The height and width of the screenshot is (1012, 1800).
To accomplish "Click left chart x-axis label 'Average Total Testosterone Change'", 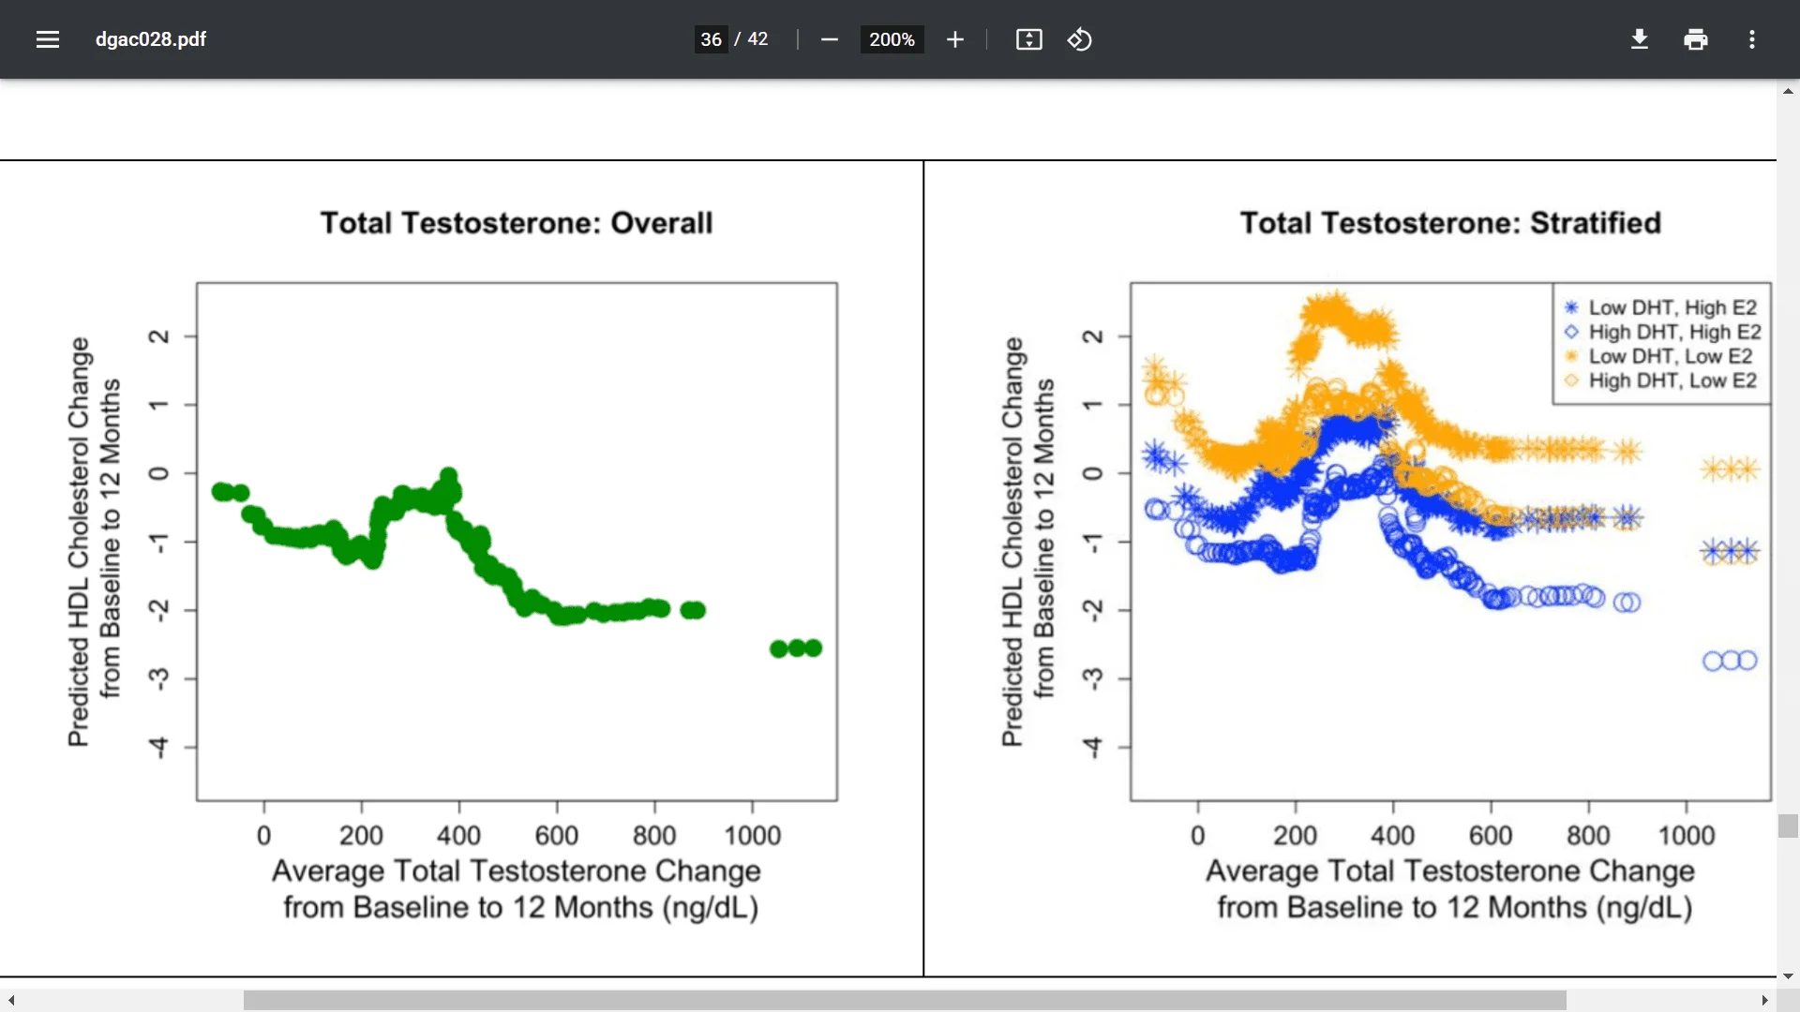I will pyautogui.click(x=517, y=871).
